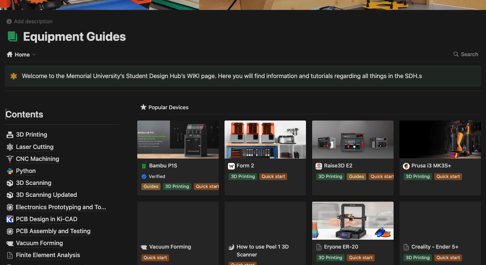Open the Vacuum Forming card title

[170, 247]
